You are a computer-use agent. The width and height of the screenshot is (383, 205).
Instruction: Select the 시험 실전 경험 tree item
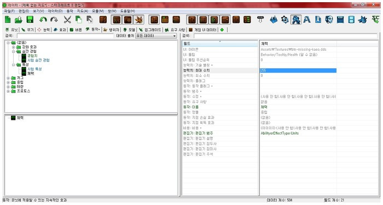point(38,60)
